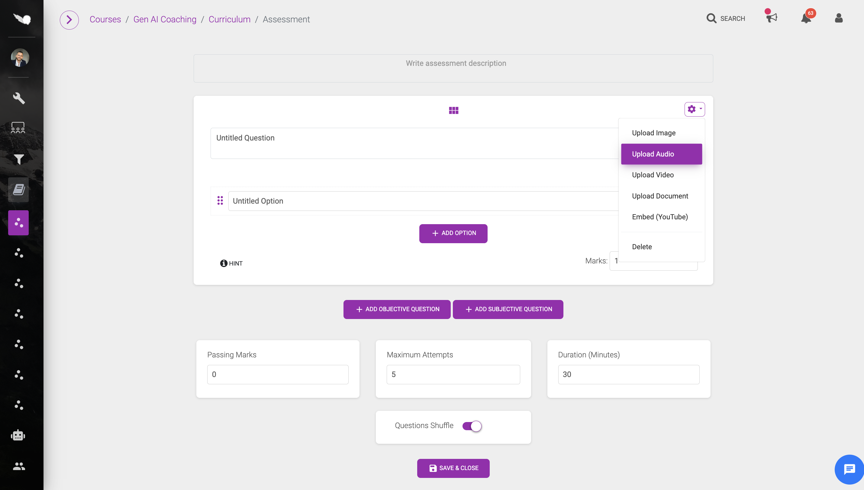This screenshot has height=490, width=864.
Task: Click the user account icon
Action: point(838,18)
